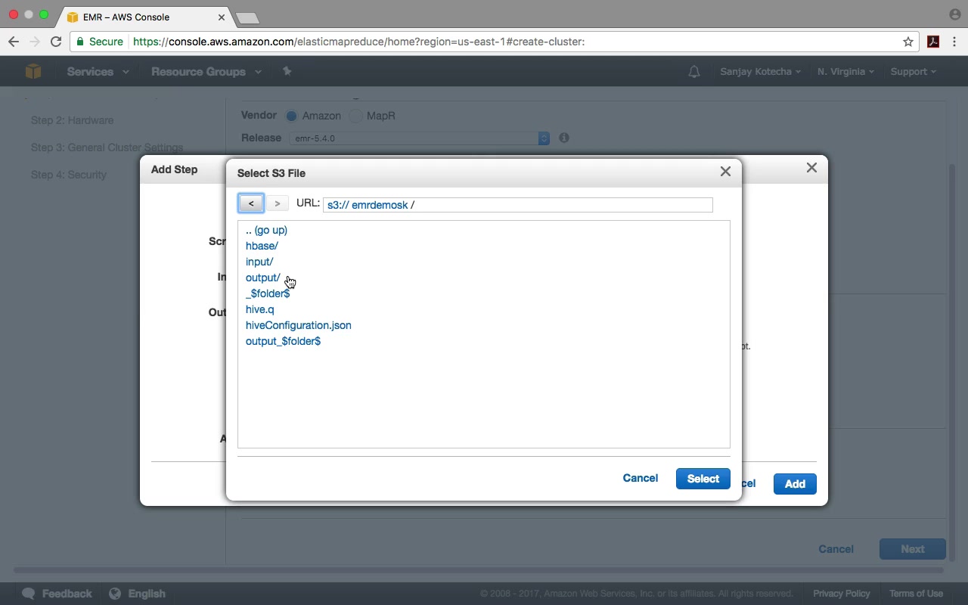Select the hiveConfiguration.json file
This screenshot has width=968, height=605.
[x=299, y=325]
